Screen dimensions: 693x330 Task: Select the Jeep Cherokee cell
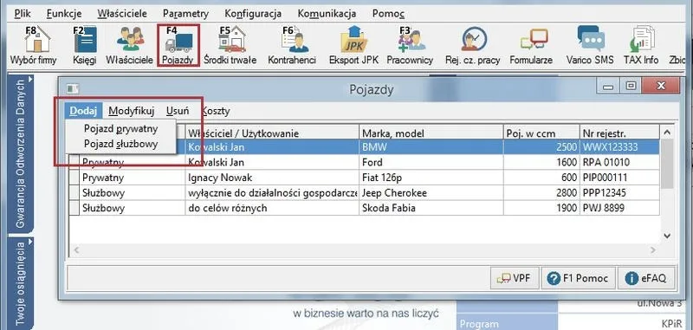(431, 192)
